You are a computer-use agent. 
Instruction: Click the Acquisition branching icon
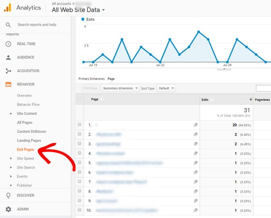click(8, 71)
